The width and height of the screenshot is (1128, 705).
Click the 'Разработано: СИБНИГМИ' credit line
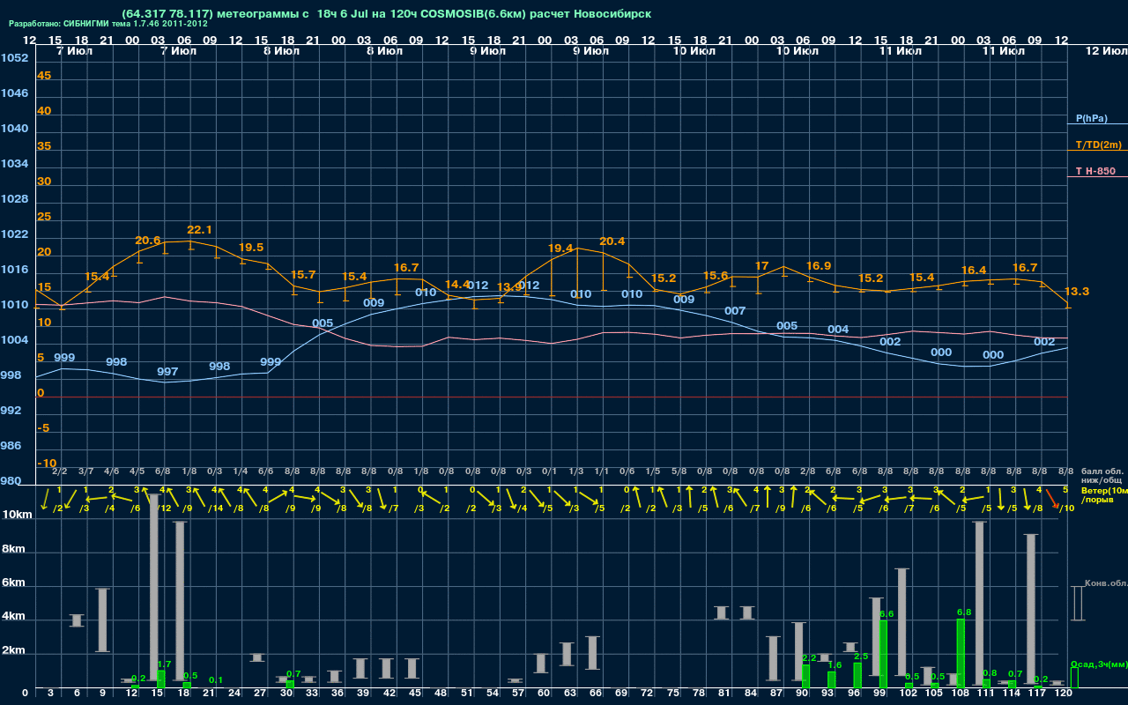(108, 24)
